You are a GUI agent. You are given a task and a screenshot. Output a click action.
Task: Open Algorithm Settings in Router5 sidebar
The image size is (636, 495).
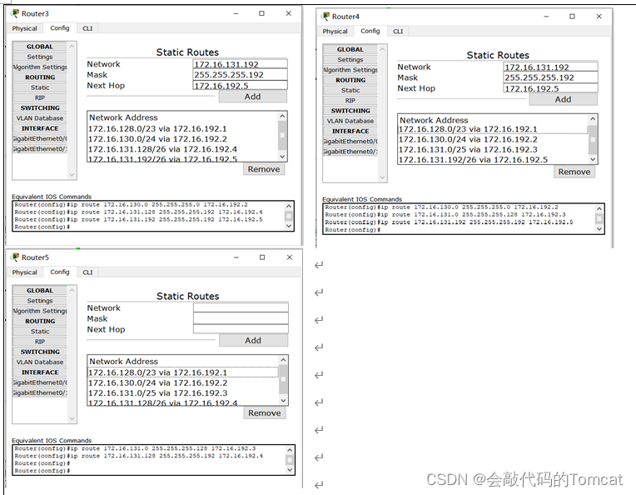40,311
